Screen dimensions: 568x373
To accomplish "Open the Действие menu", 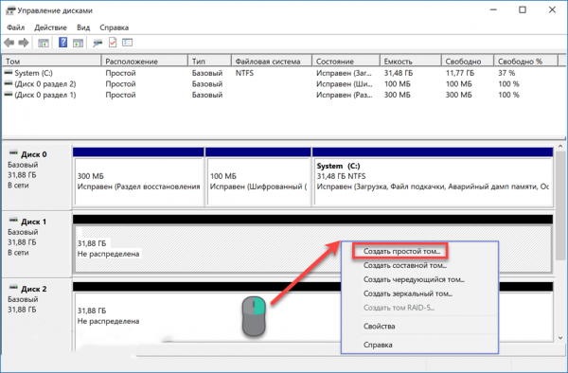I will 50,27.
